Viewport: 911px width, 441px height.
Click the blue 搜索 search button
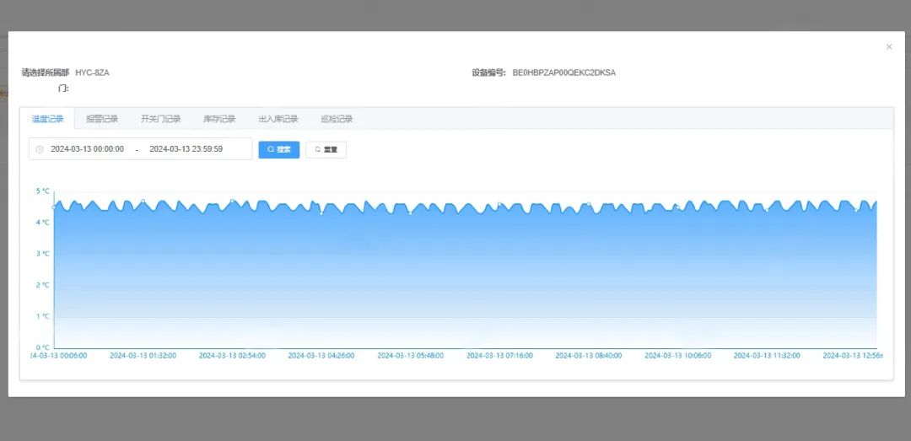click(279, 149)
